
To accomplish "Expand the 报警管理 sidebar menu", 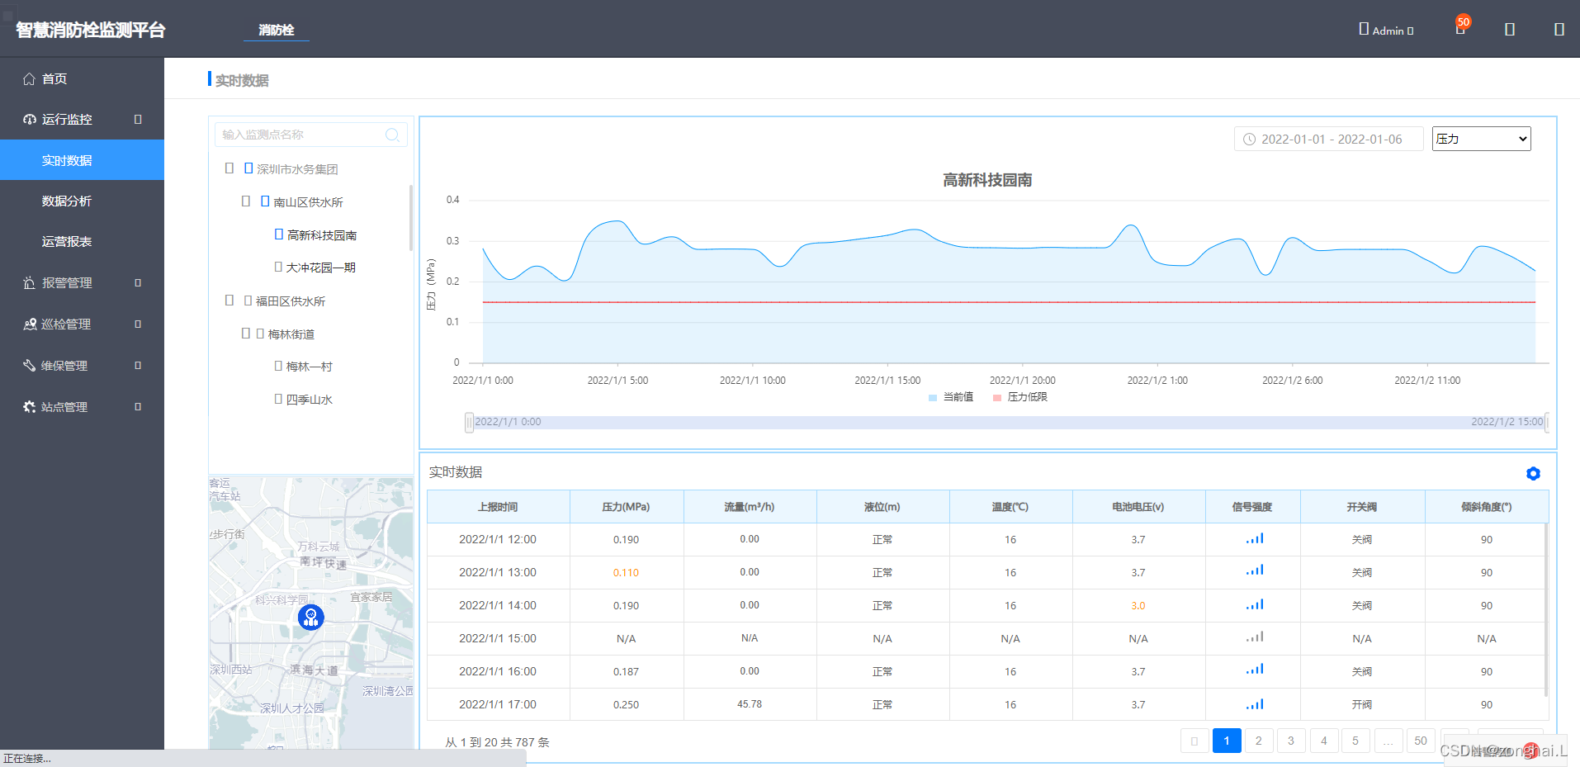I will [138, 283].
